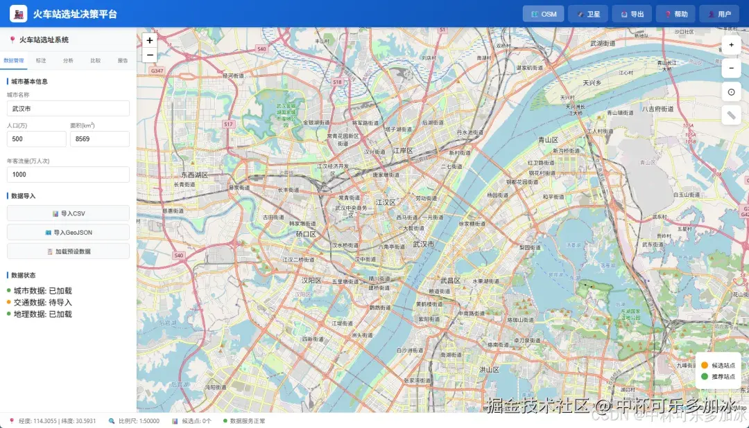The image size is (749, 428).
Task: Click the locate target button on map
Action: (731, 91)
